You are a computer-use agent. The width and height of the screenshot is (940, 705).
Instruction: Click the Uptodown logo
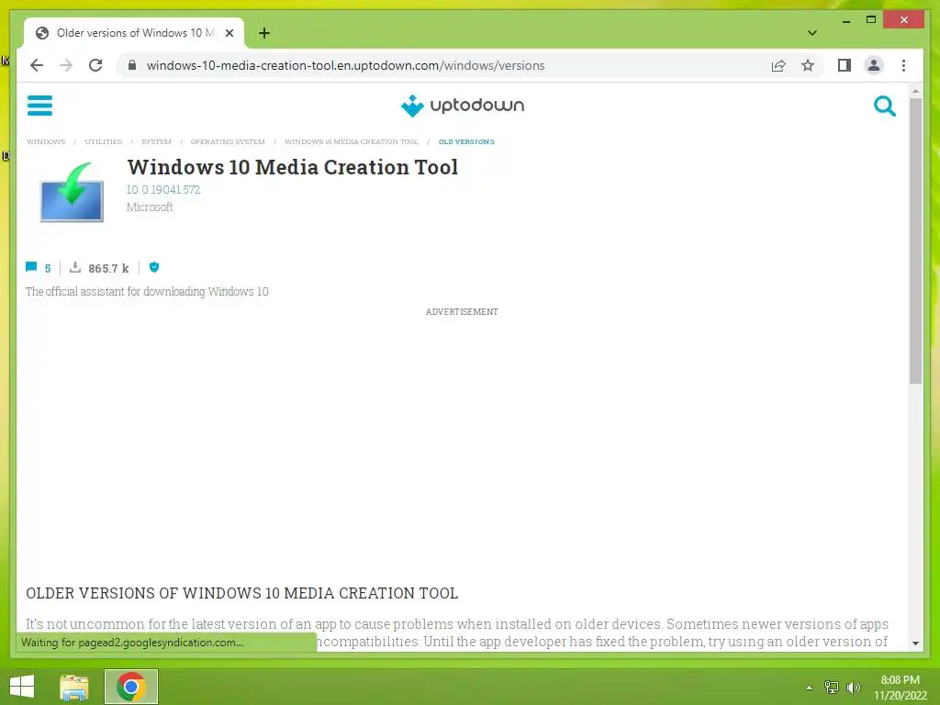tap(463, 106)
